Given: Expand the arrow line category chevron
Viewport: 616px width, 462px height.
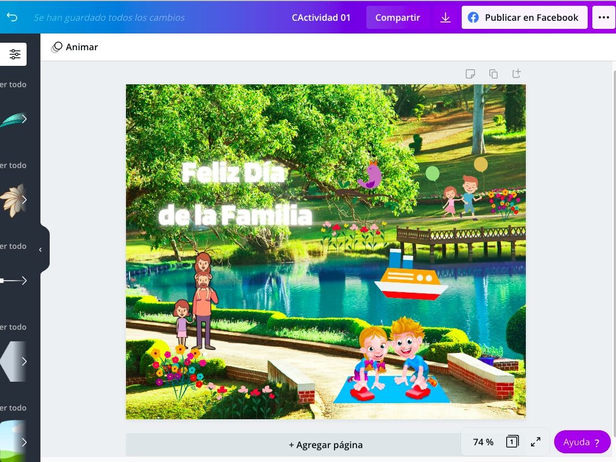Looking at the screenshot, I should tap(24, 281).
